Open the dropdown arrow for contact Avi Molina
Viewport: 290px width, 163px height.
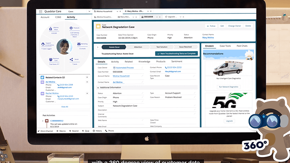(87, 81)
